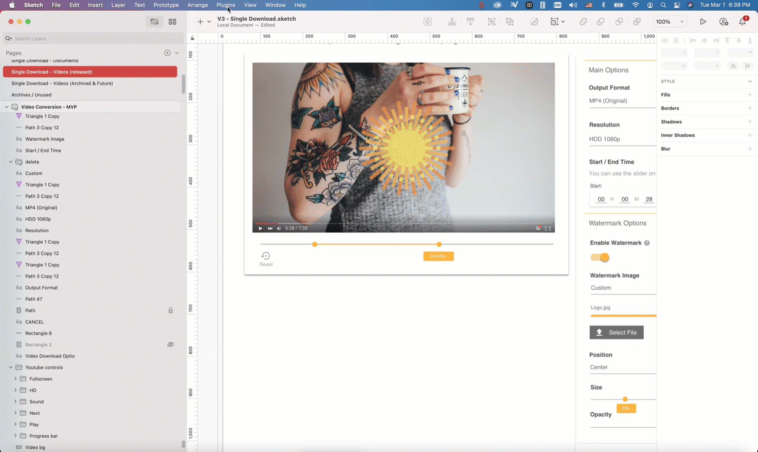Click the Search Layers field
Screen dimensions: 758x452
point(94,39)
